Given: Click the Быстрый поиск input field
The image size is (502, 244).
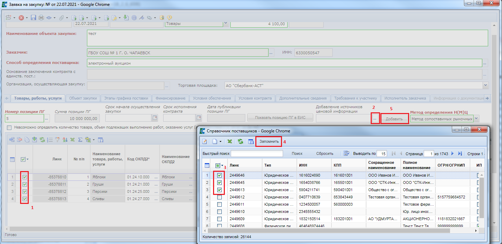Looking at the screenshot, I should 257,153.
